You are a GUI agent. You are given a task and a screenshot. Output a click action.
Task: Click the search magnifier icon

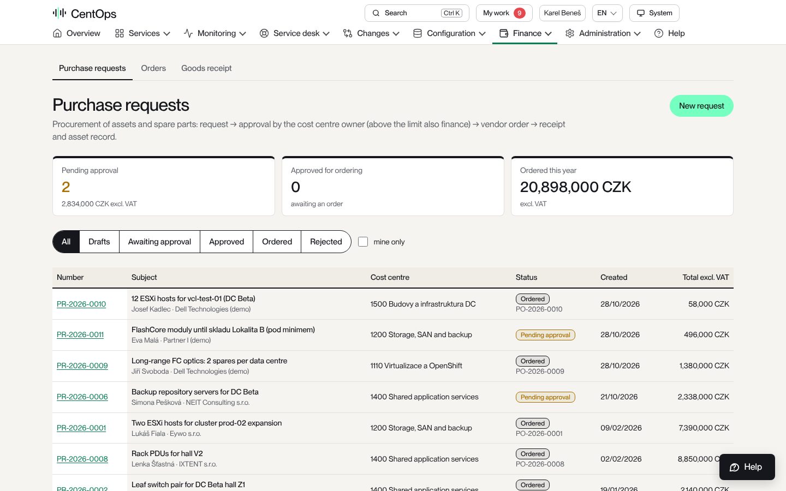pos(376,13)
